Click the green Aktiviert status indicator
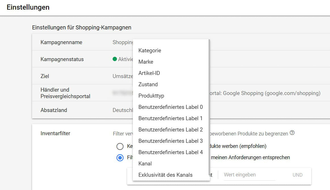Image resolution: width=330 pixels, height=190 pixels. pos(115,59)
